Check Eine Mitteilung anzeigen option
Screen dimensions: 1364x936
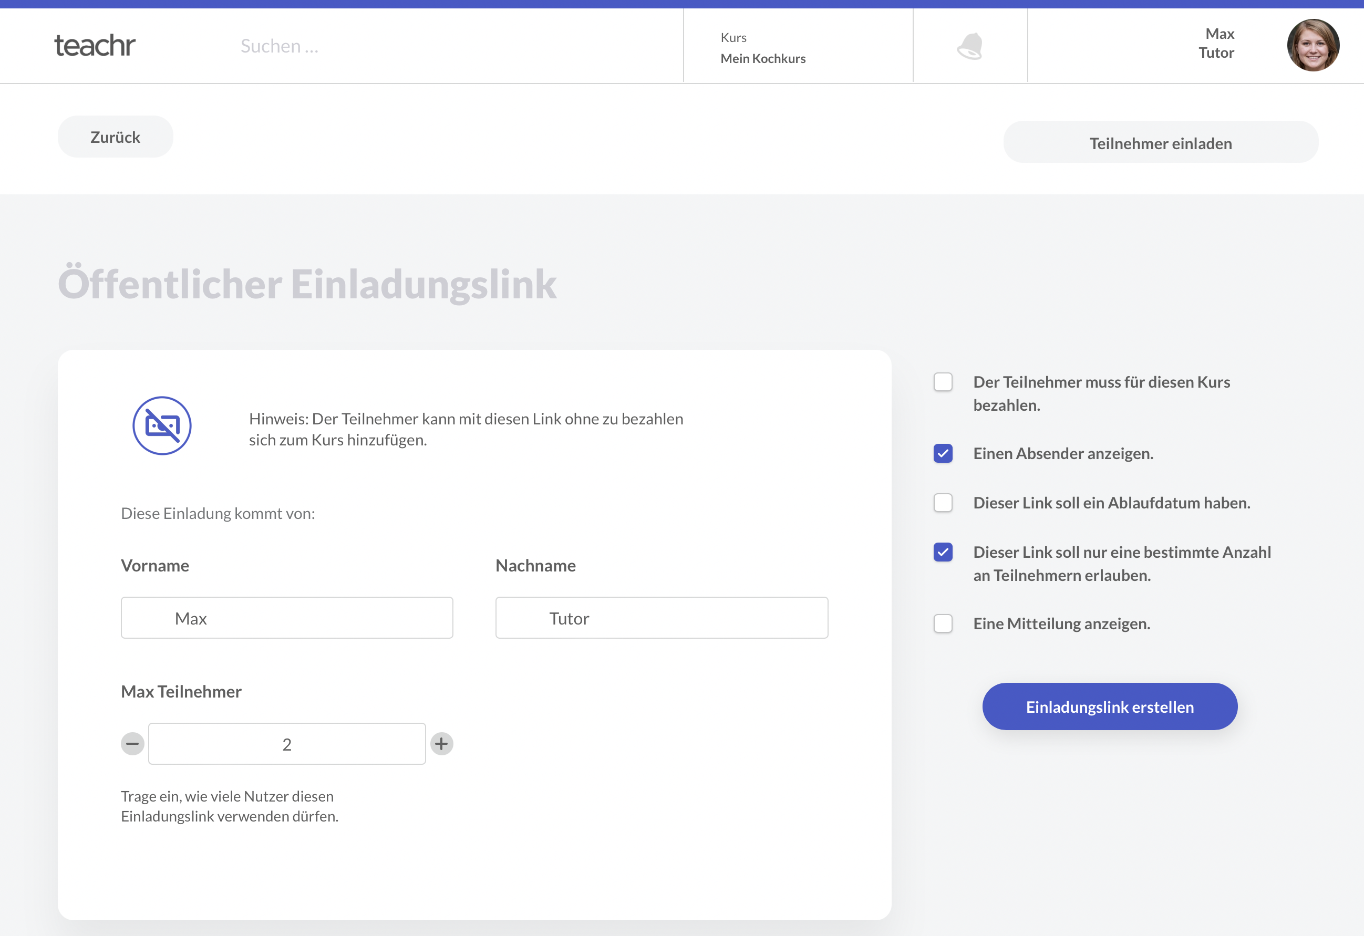(x=943, y=623)
